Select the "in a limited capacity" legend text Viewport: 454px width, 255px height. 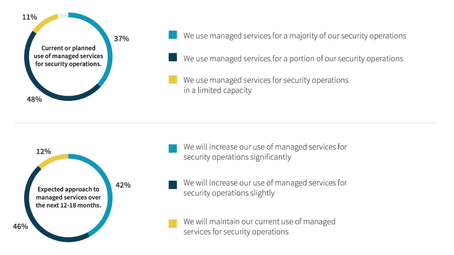point(218,90)
